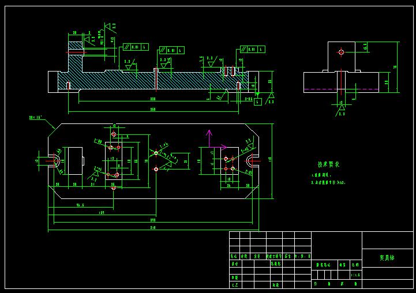Screen dimensions: 416x293
Task: Pick the lower center hole in plan view
Action: coord(156,169)
